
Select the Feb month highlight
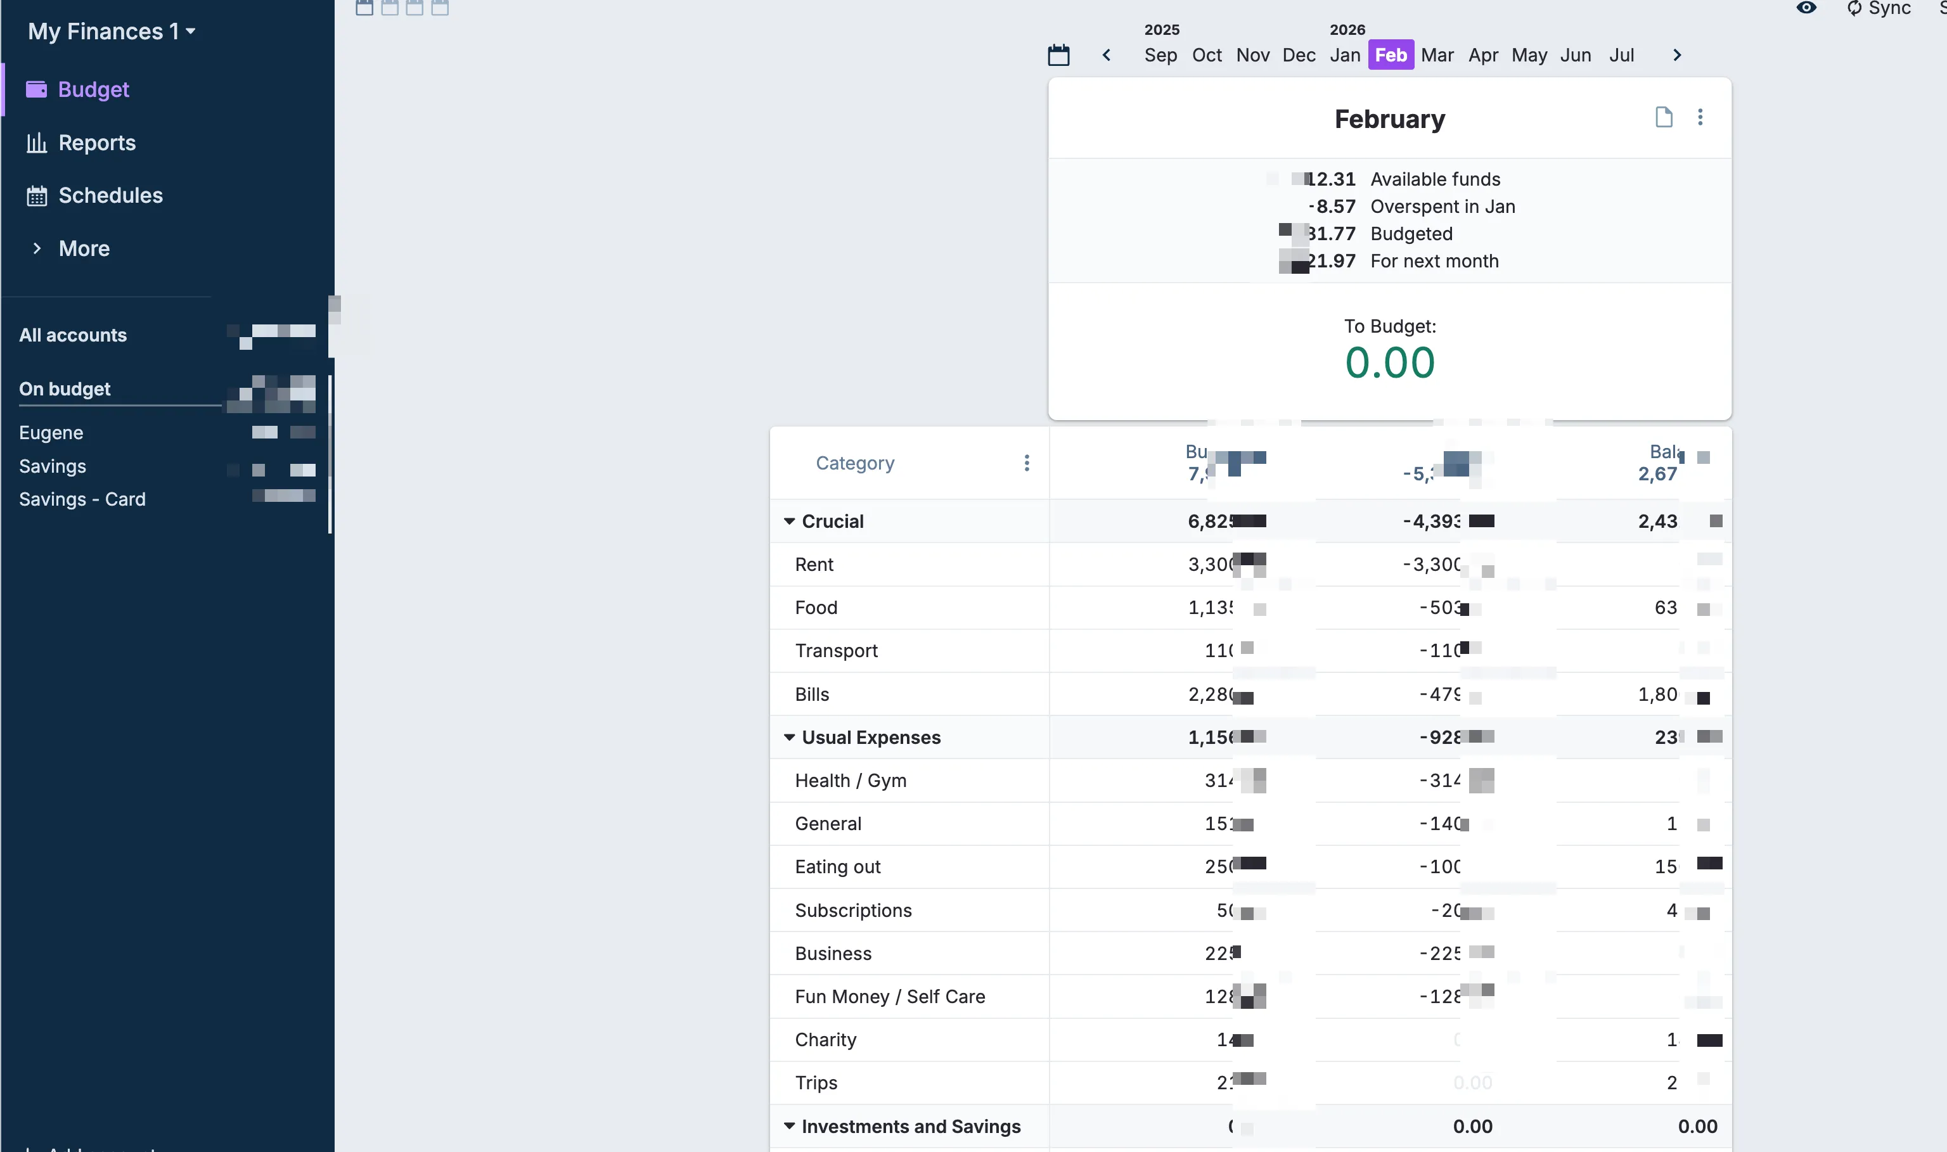tap(1391, 54)
